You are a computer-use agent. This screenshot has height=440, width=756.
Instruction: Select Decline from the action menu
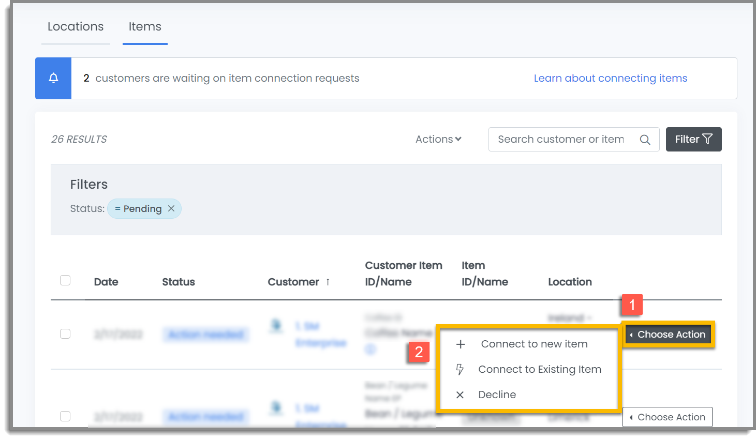point(497,395)
